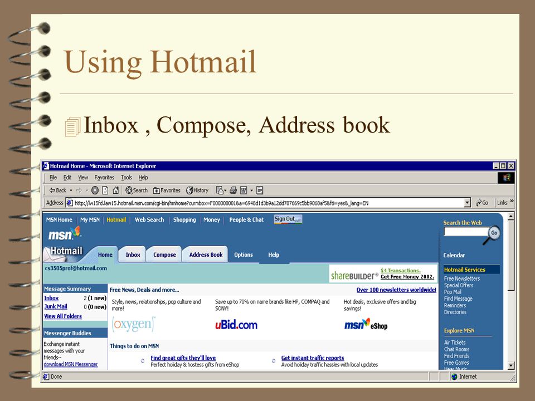Click the Stop loading icon
The width and height of the screenshot is (535, 401).
[x=95, y=190]
